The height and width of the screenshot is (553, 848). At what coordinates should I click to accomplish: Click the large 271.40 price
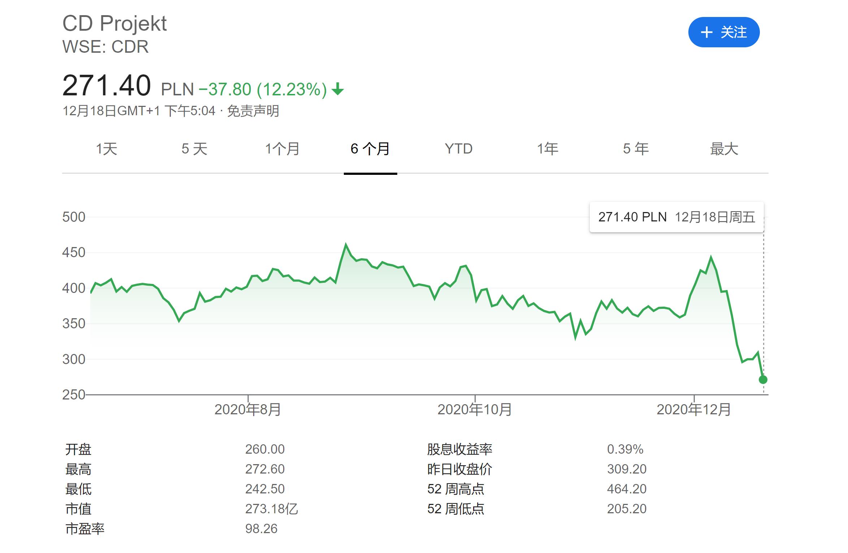(107, 86)
